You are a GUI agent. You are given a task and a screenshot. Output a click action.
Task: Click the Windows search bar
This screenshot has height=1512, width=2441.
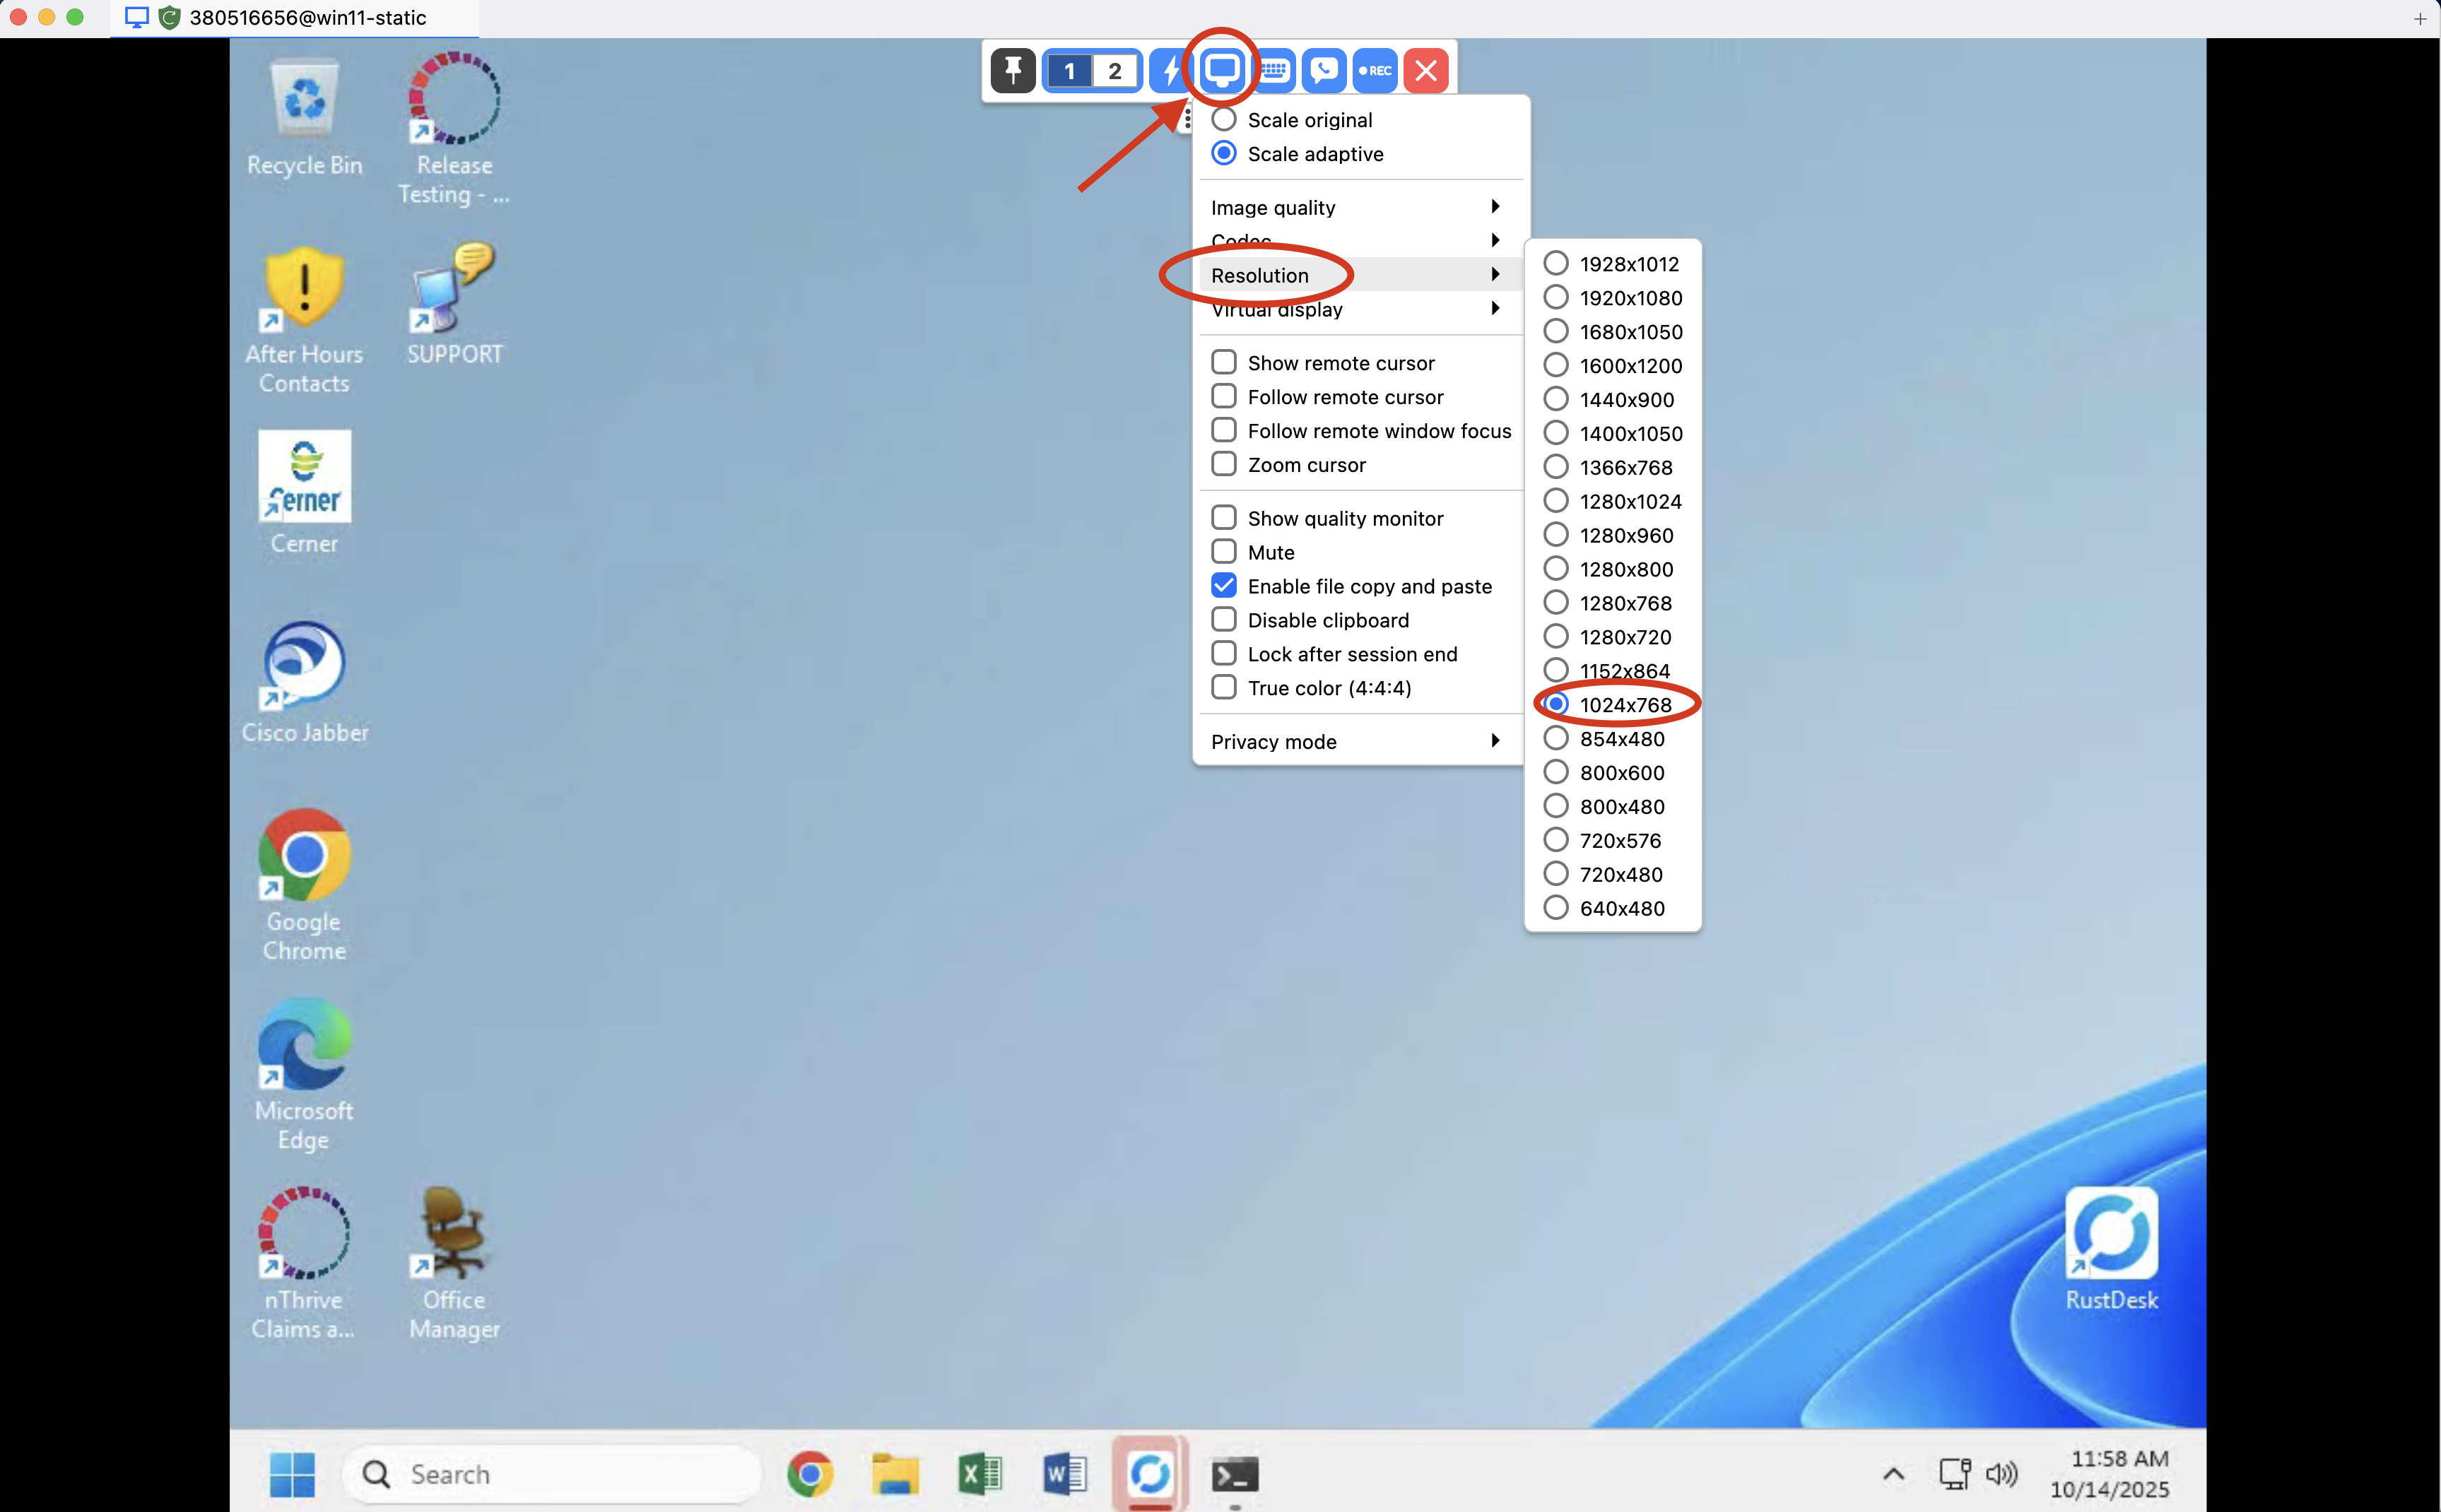click(x=551, y=1473)
